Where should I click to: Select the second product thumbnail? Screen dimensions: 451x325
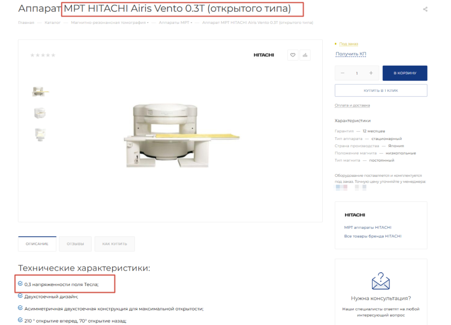click(x=40, y=113)
